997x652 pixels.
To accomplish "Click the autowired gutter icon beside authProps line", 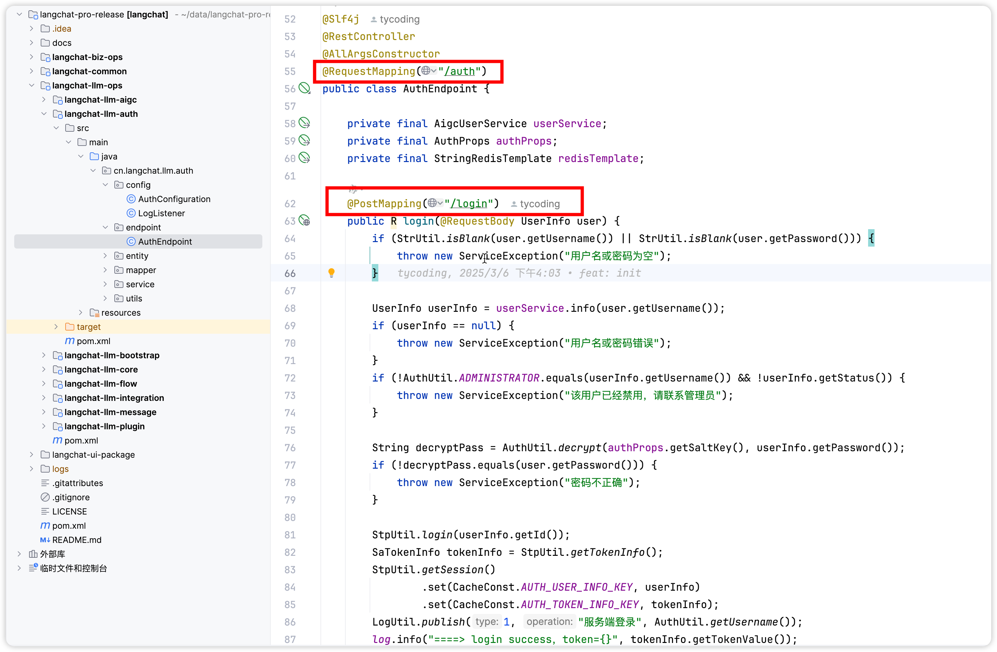I will pyautogui.click(x=305, y=141).
